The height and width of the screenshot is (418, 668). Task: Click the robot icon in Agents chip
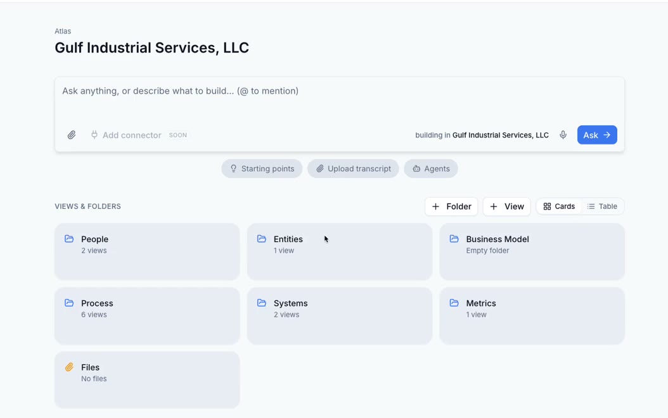416,168
